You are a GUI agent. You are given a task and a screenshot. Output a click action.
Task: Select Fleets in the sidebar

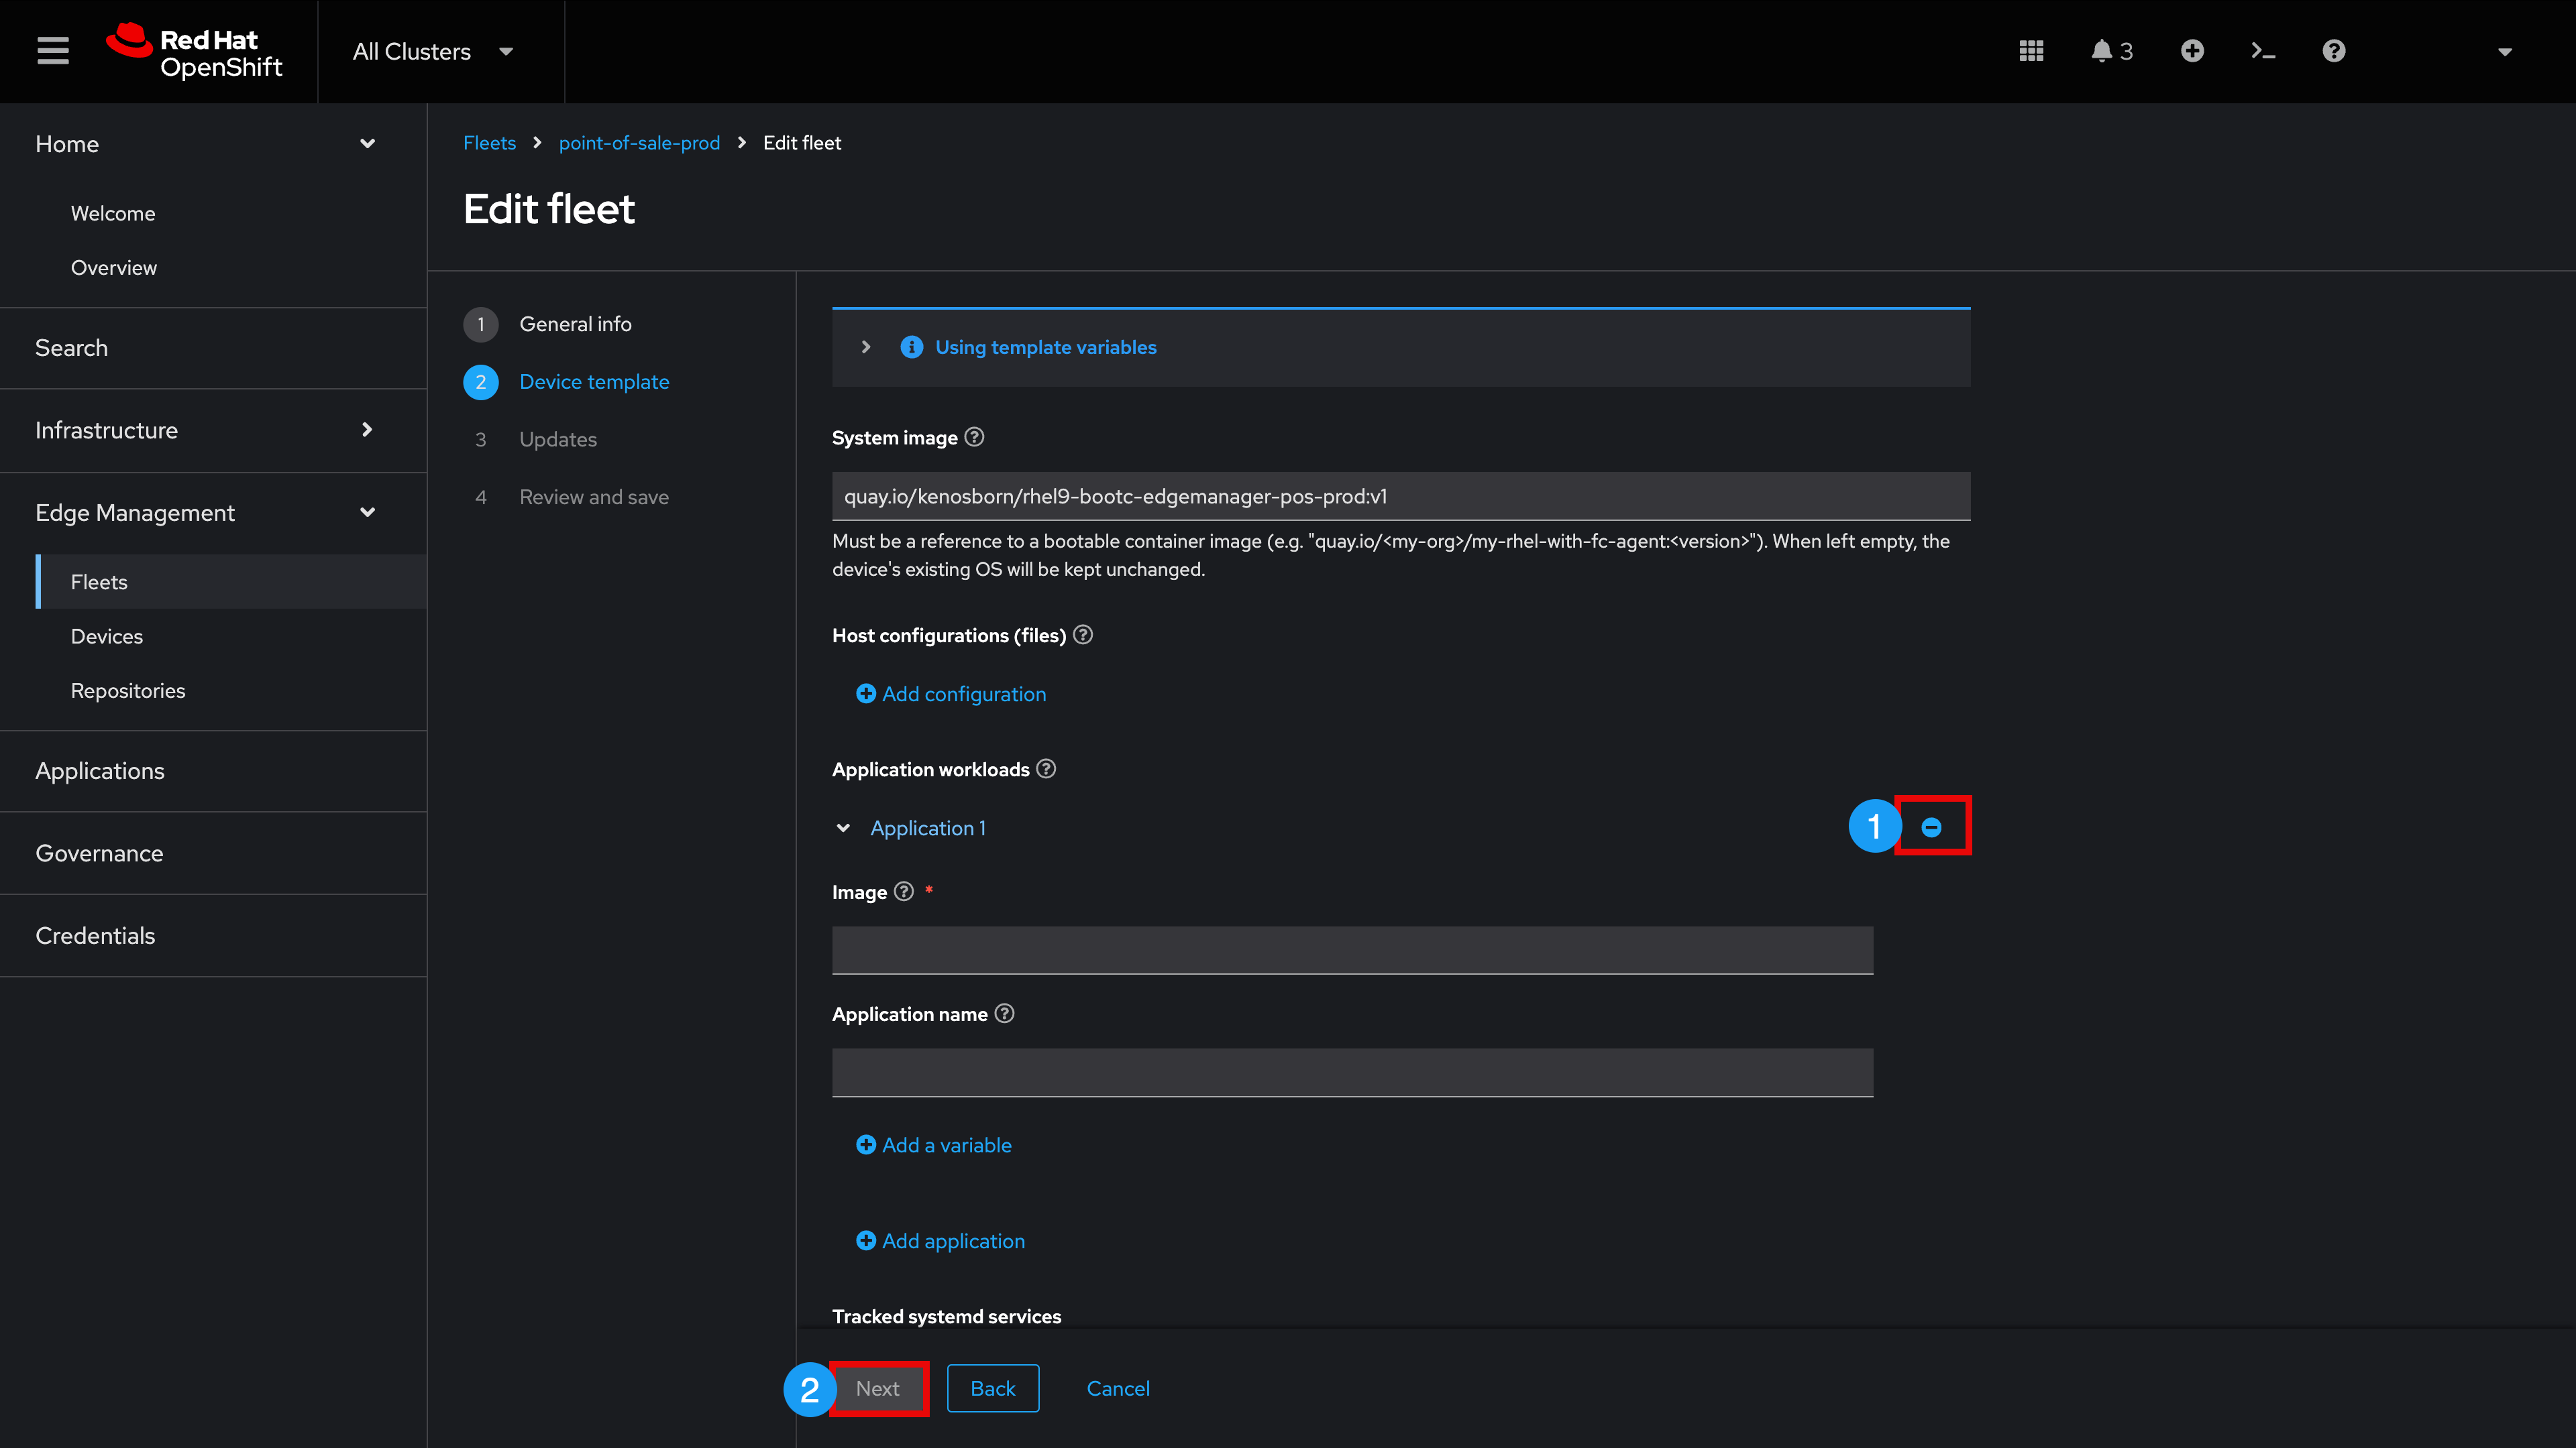coord(231,582)
